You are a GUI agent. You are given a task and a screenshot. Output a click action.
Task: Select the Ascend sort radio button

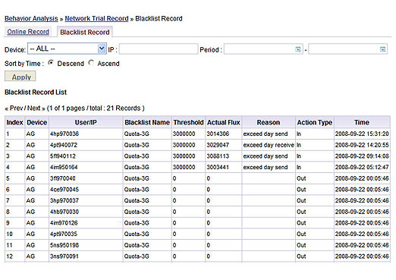pyautogui.click(x=91, y=62)
